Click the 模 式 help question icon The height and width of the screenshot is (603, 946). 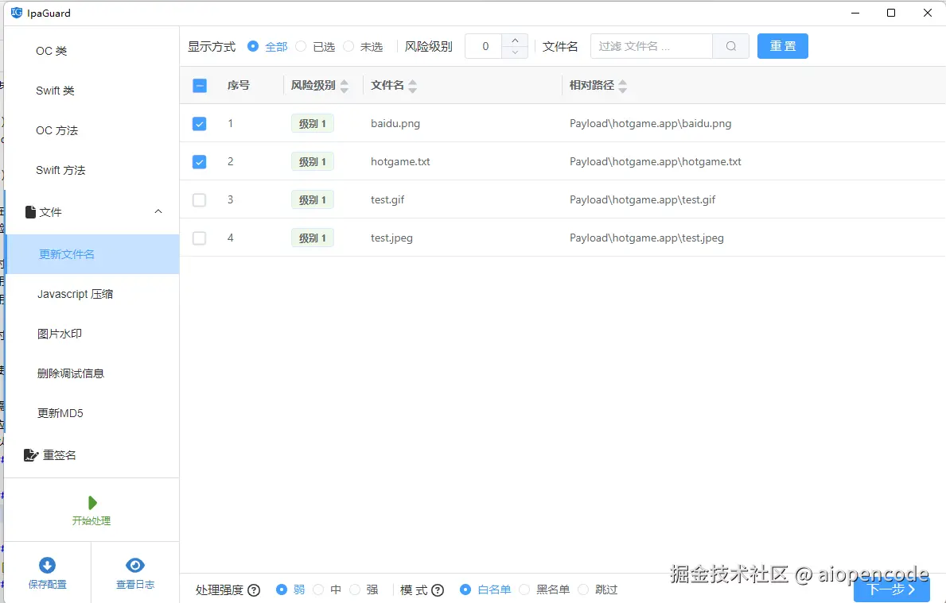coord(437,589)
